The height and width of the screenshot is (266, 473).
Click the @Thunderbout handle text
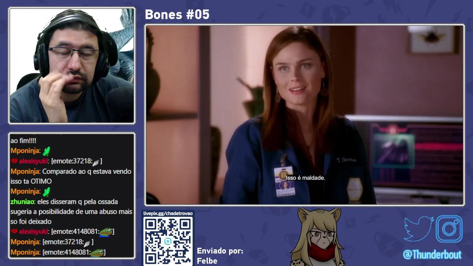point(432,255)
